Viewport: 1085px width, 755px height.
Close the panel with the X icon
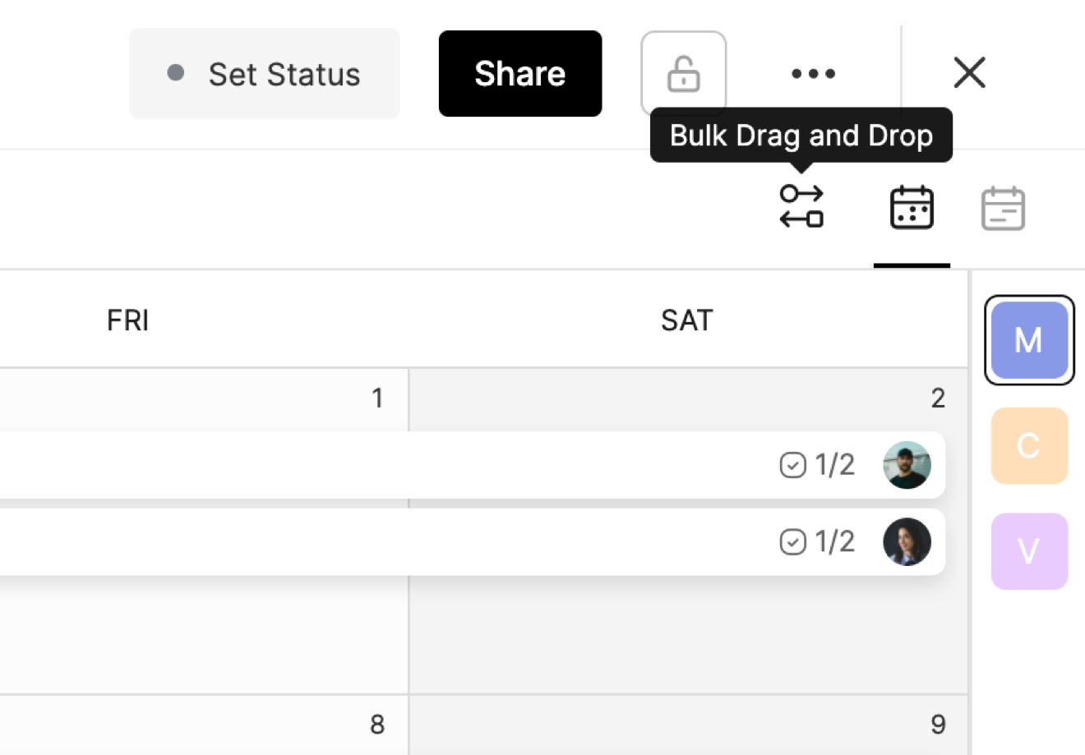[969, 73]
